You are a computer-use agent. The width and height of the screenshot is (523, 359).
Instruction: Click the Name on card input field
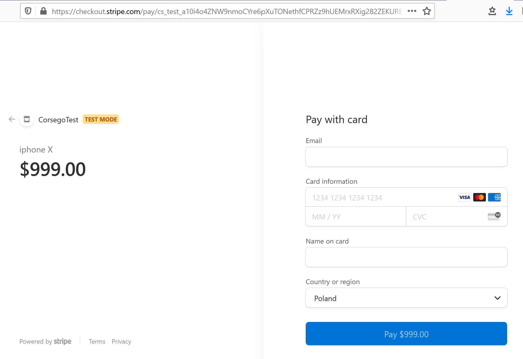pyautogui.click(x=406, y=257)
